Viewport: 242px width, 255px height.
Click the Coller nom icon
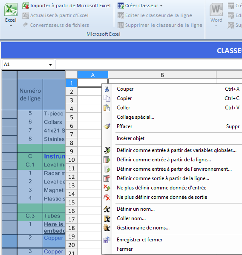coord(107,218)
